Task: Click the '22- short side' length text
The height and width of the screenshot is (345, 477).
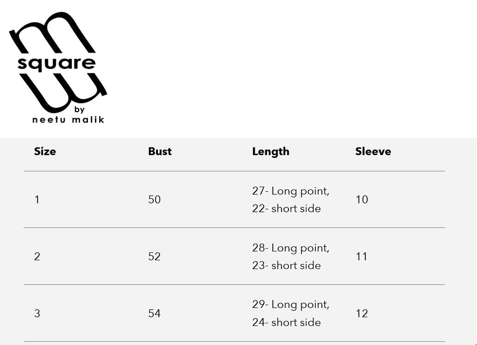Action: [286, 209]
